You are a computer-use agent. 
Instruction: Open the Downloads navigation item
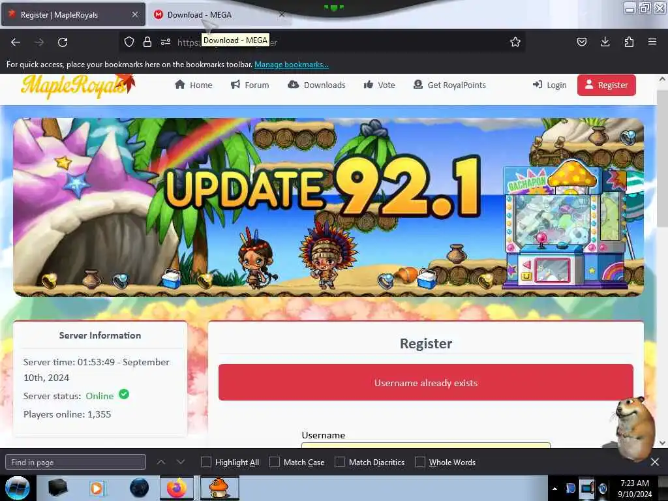point(316,85)
